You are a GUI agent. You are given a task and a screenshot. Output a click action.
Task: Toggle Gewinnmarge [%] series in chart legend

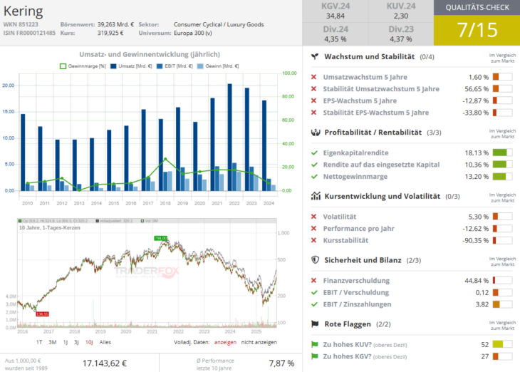pyautogui.click(x=82, y=66)
